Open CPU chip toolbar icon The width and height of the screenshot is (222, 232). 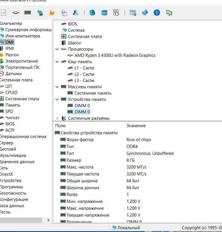coord(15,13)
